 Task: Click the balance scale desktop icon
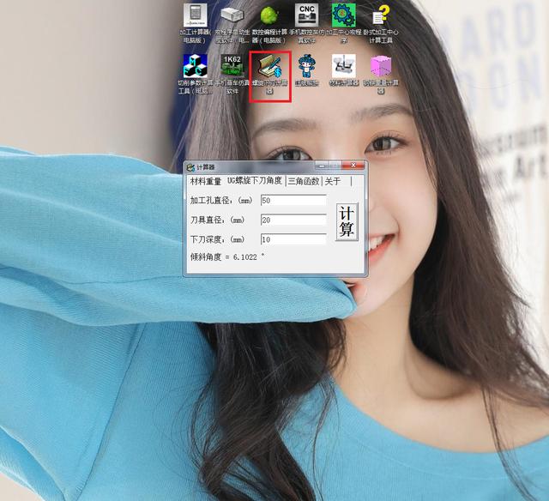(x=343, y=65)
